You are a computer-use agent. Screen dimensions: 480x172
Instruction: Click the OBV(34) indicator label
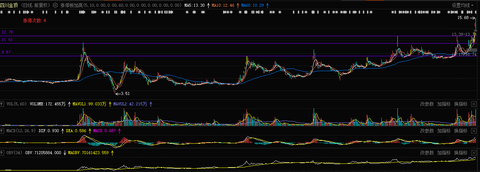[15, 153]
